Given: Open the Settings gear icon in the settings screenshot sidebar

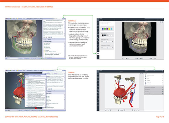Looking at the screenshot, I should click(x=98, y=53).
